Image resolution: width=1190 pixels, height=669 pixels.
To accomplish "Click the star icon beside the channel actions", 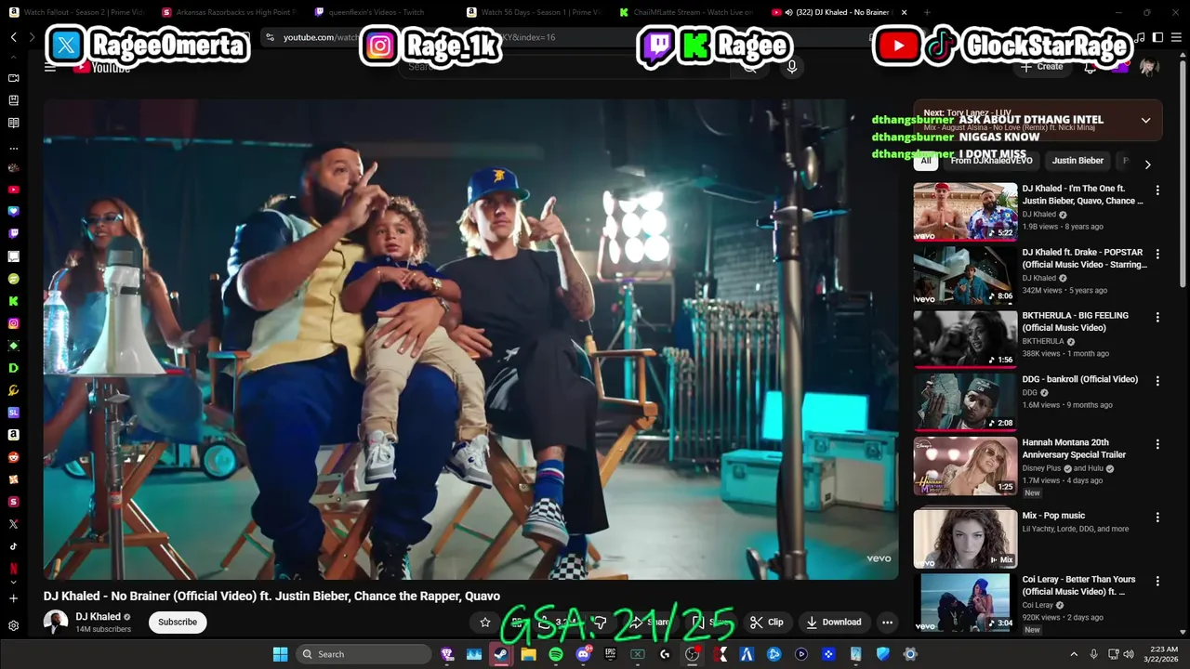I will [484, 623].
